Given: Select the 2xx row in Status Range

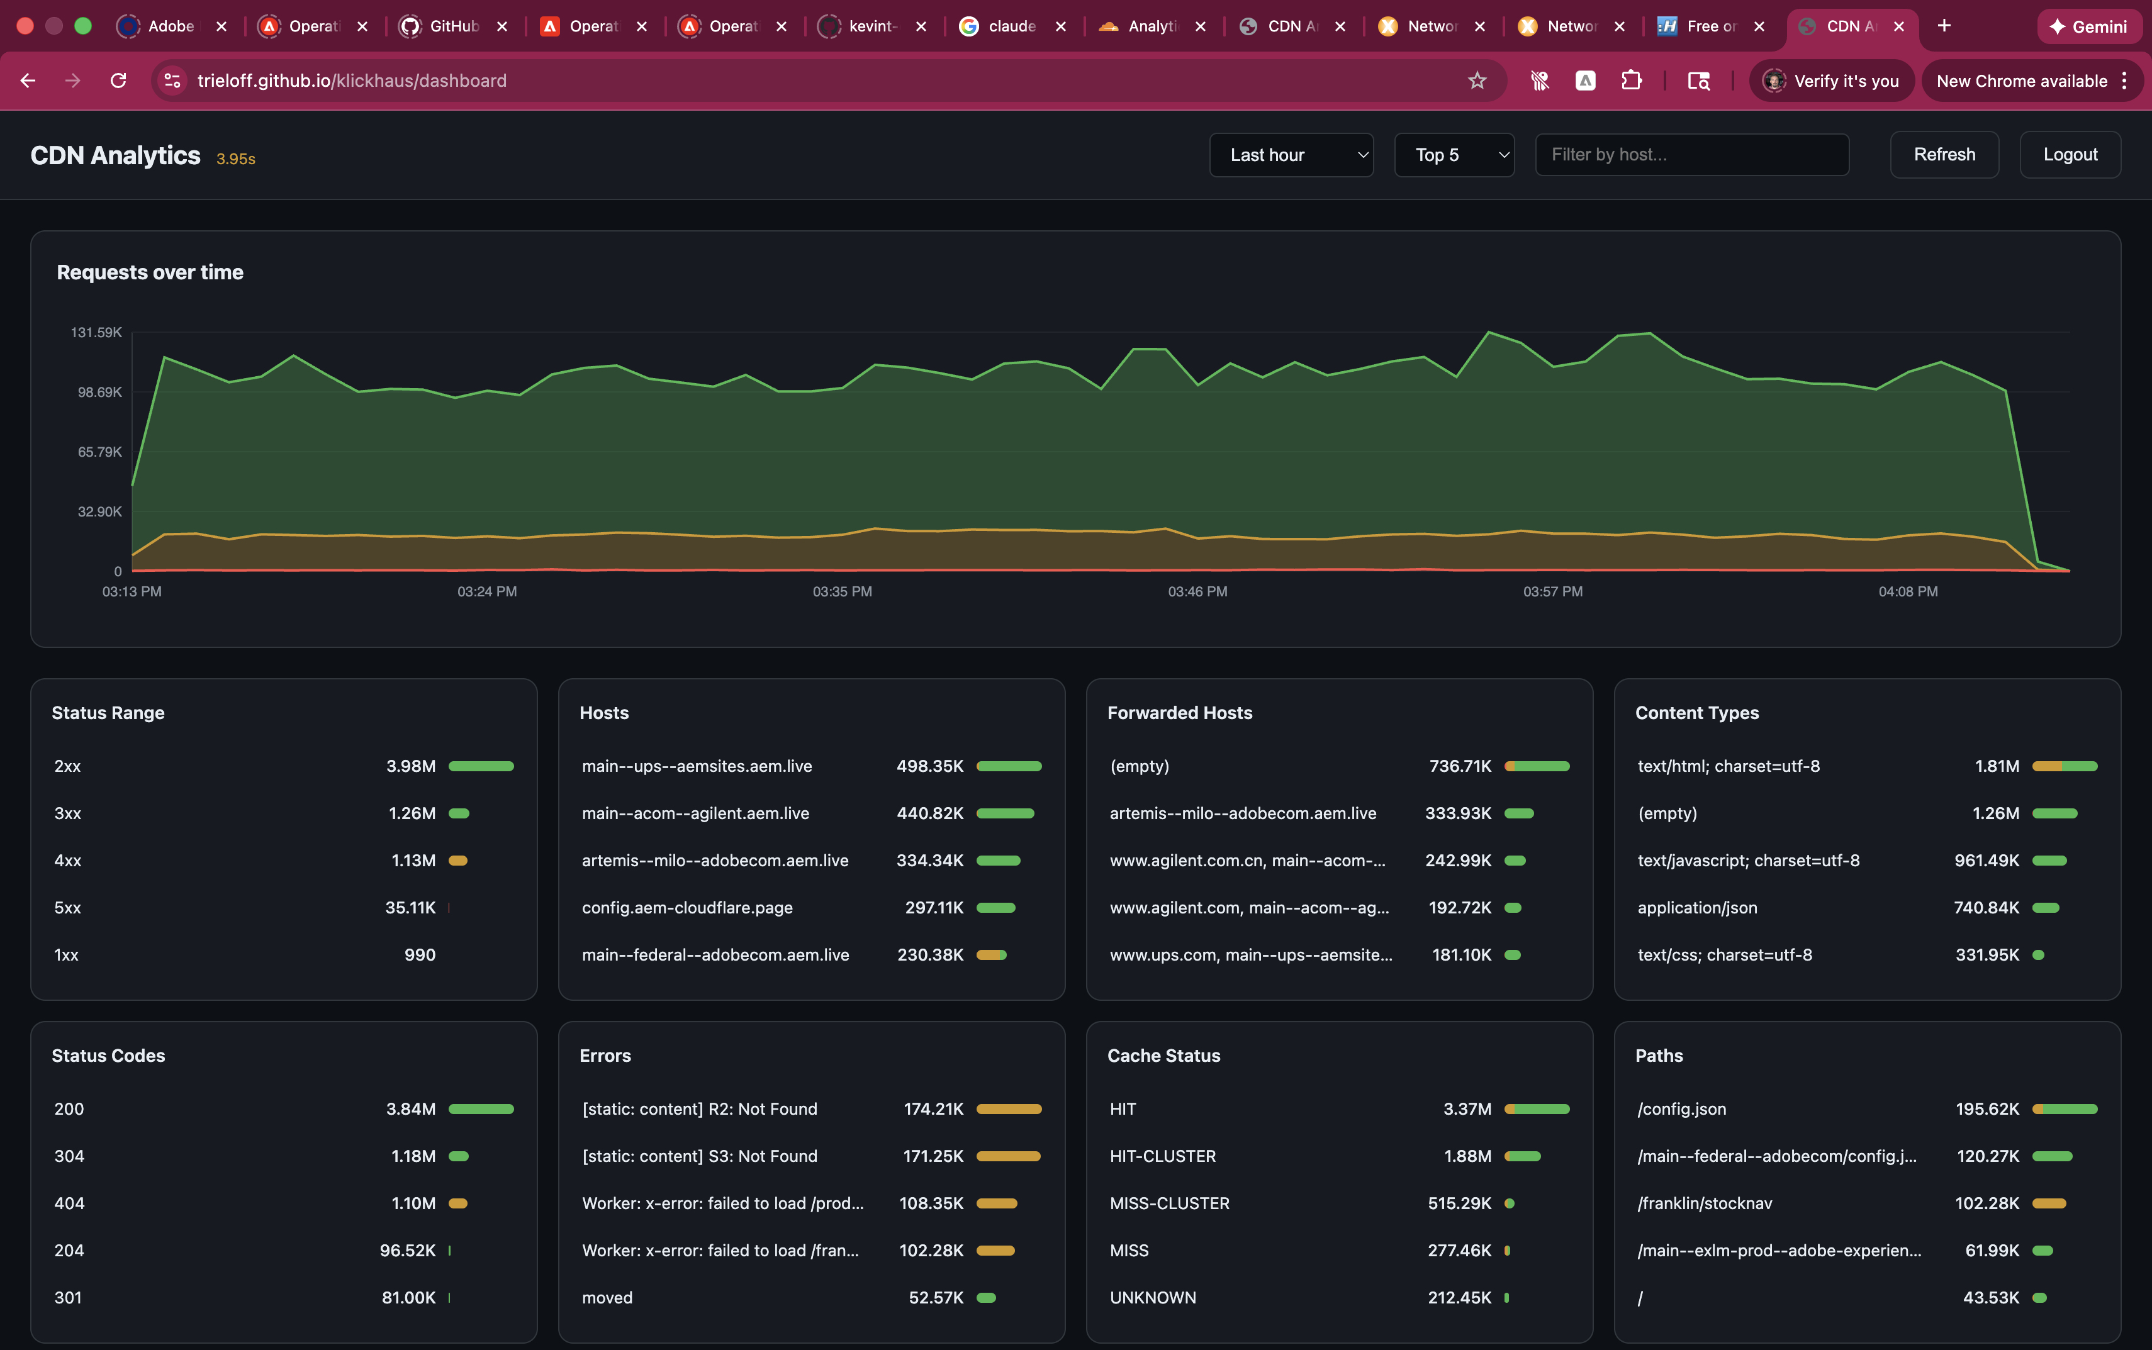Looking at the screenshot, I should 284,766.
